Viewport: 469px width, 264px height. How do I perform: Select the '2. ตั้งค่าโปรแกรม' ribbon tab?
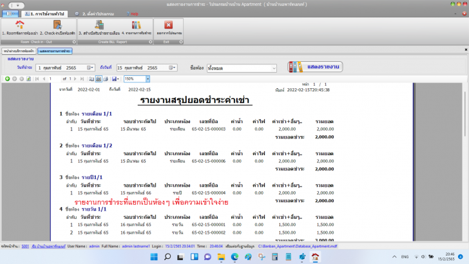point(95,14)
